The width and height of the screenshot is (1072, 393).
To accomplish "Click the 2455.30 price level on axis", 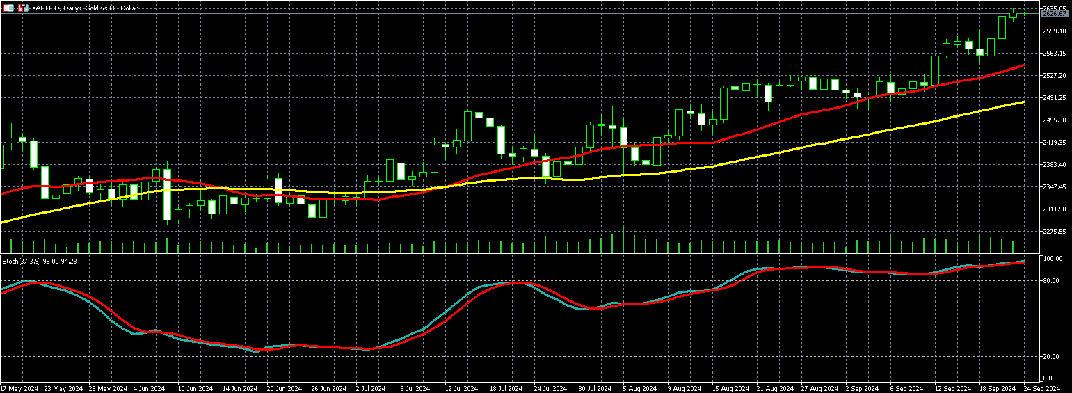I will (x=1055, y=120).
